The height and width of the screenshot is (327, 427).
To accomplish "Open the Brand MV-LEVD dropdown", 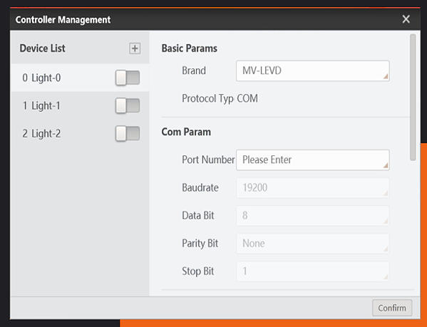I will [313, 71].
